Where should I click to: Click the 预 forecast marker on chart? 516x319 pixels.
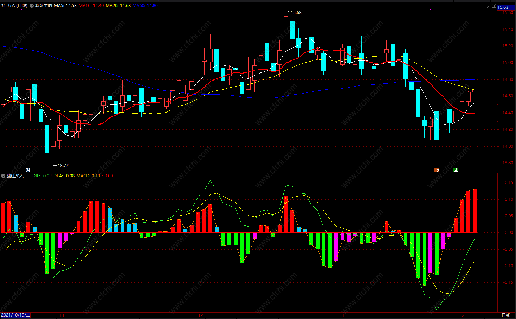[437, 170]
